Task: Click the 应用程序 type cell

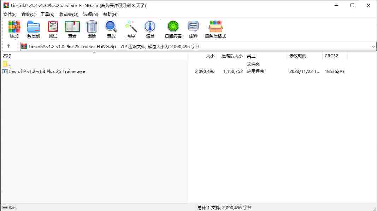Action: pyautogui.click(x=255, y=71)
